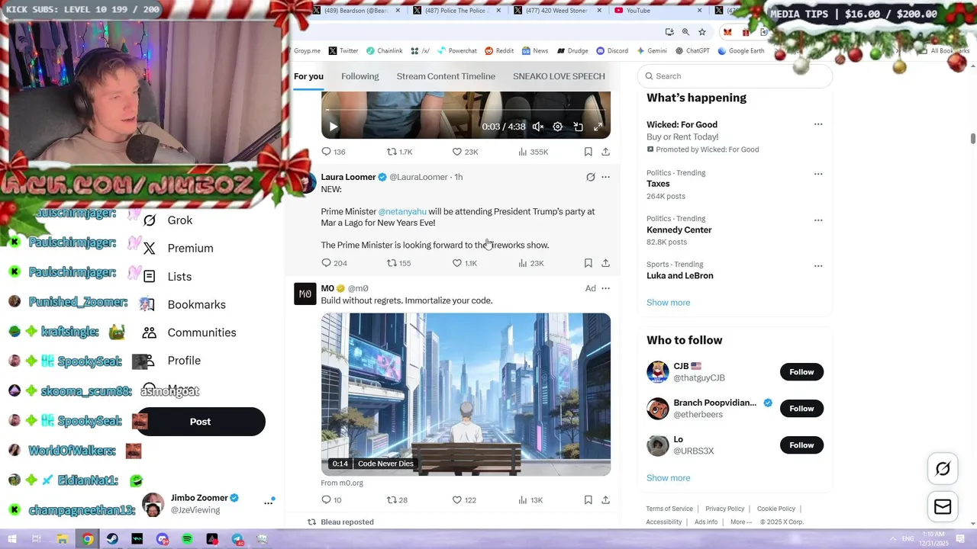Screen dimensions: 977x549
Task: Open the floating Messages envelope button
Action: [943, 507]
